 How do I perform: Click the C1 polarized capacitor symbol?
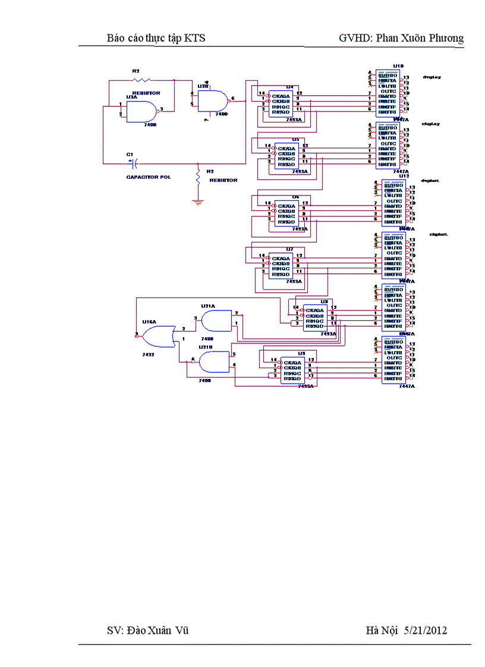coord(134,162)
